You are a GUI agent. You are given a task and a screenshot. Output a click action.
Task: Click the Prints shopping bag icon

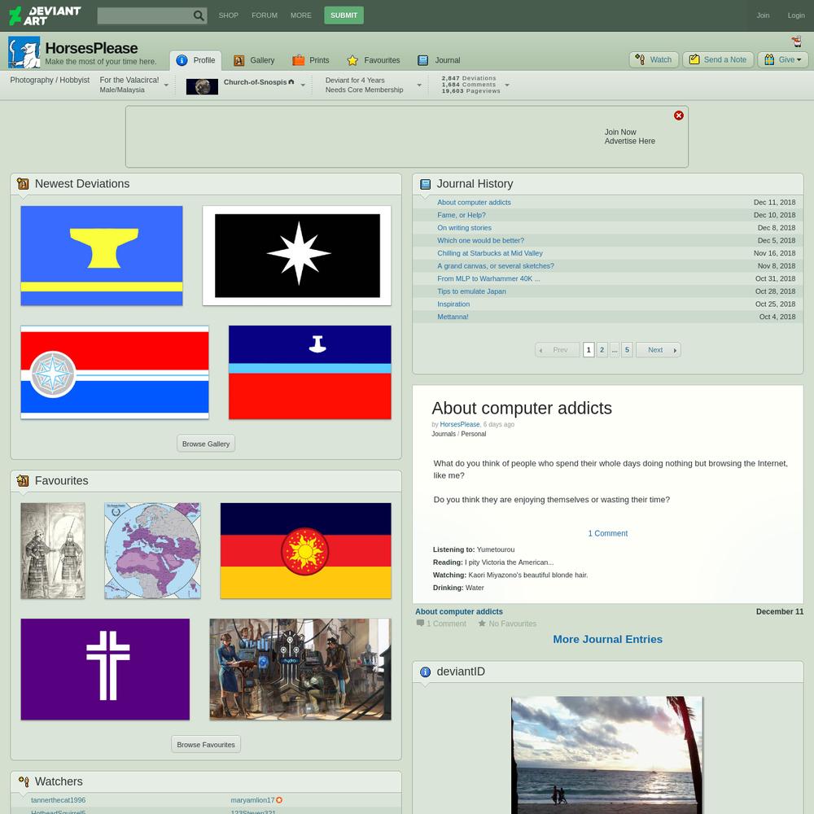click(x=298, y=60)
